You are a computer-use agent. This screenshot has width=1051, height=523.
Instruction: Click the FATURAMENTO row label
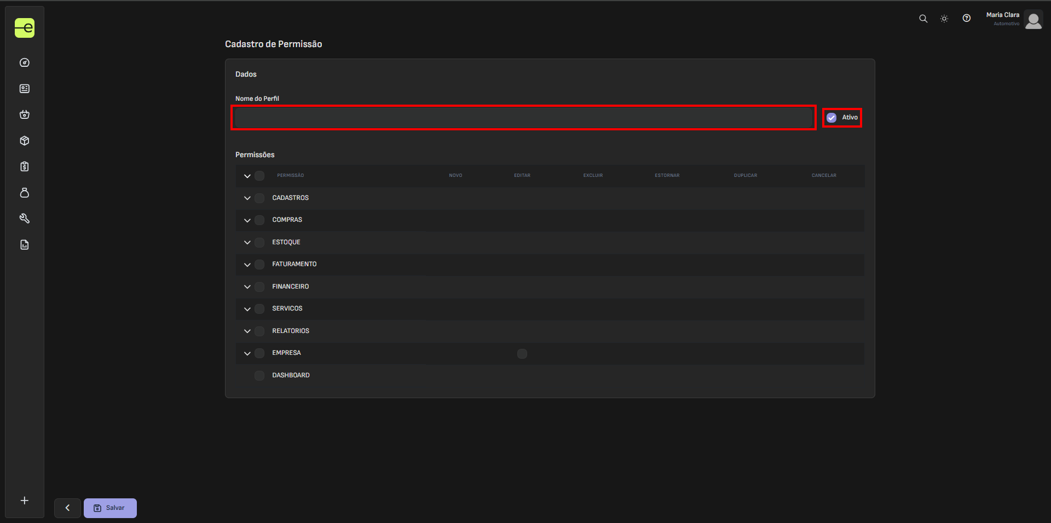tap(294, 265)
